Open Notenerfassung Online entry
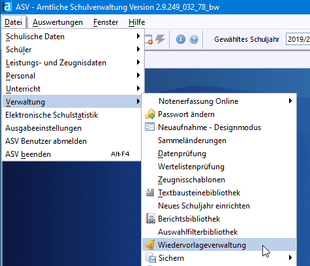 (219, 101)
